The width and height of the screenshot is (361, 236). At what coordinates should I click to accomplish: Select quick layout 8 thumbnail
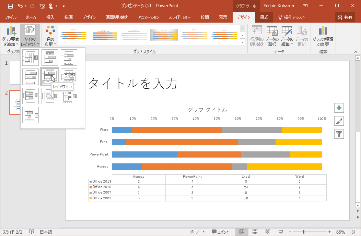50,96
